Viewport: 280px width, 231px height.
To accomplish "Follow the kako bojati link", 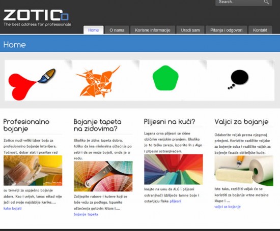I will click(13, 208).
